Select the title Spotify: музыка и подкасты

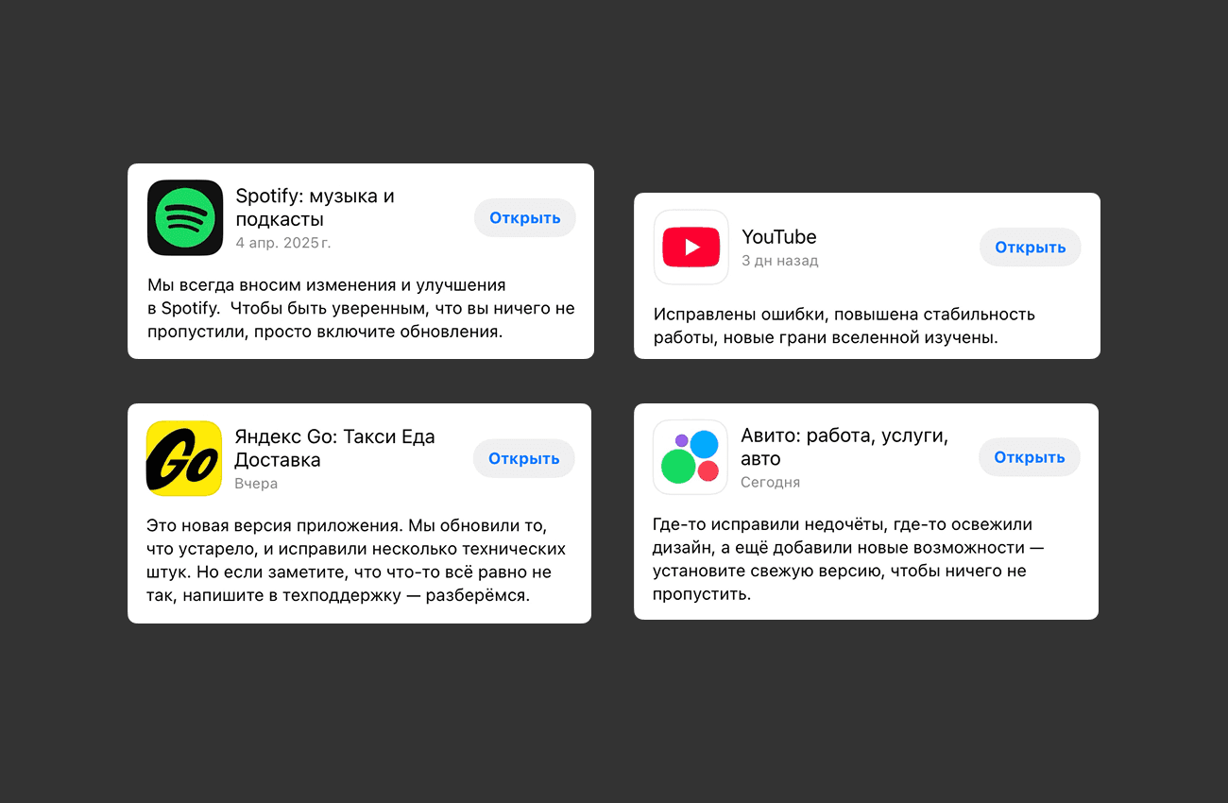[316, 208]
